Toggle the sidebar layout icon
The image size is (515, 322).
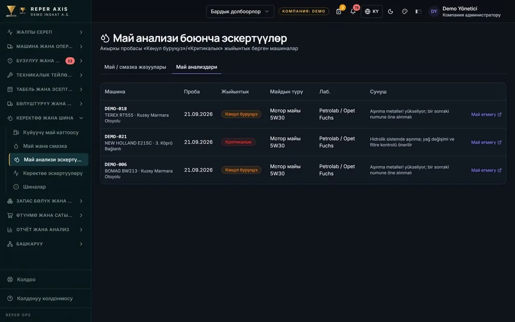coord(418,11)
